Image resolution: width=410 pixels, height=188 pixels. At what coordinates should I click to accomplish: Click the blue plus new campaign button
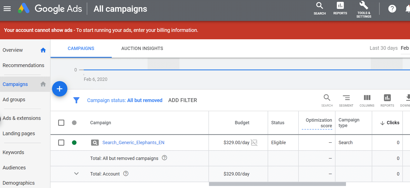pos(60,89)
